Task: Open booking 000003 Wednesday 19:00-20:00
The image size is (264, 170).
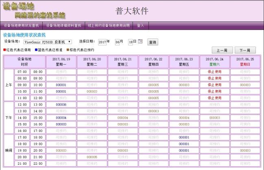Action: [x=123, y=151]
